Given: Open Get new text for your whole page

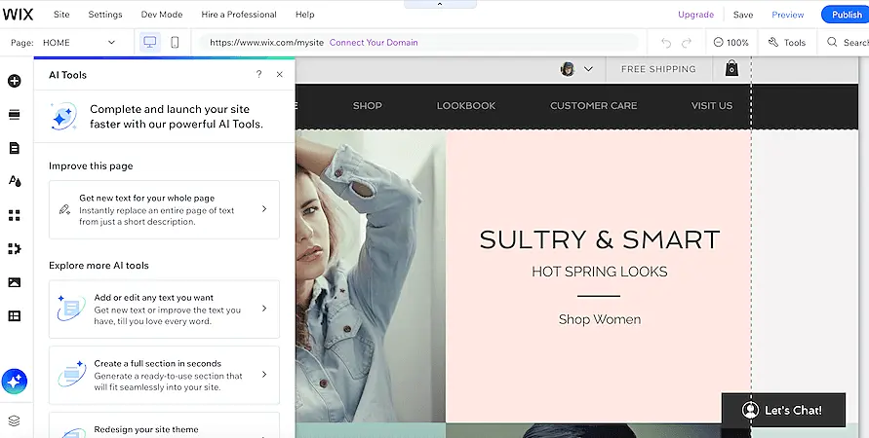Looking at the screenshot, I should click(164, 209).
